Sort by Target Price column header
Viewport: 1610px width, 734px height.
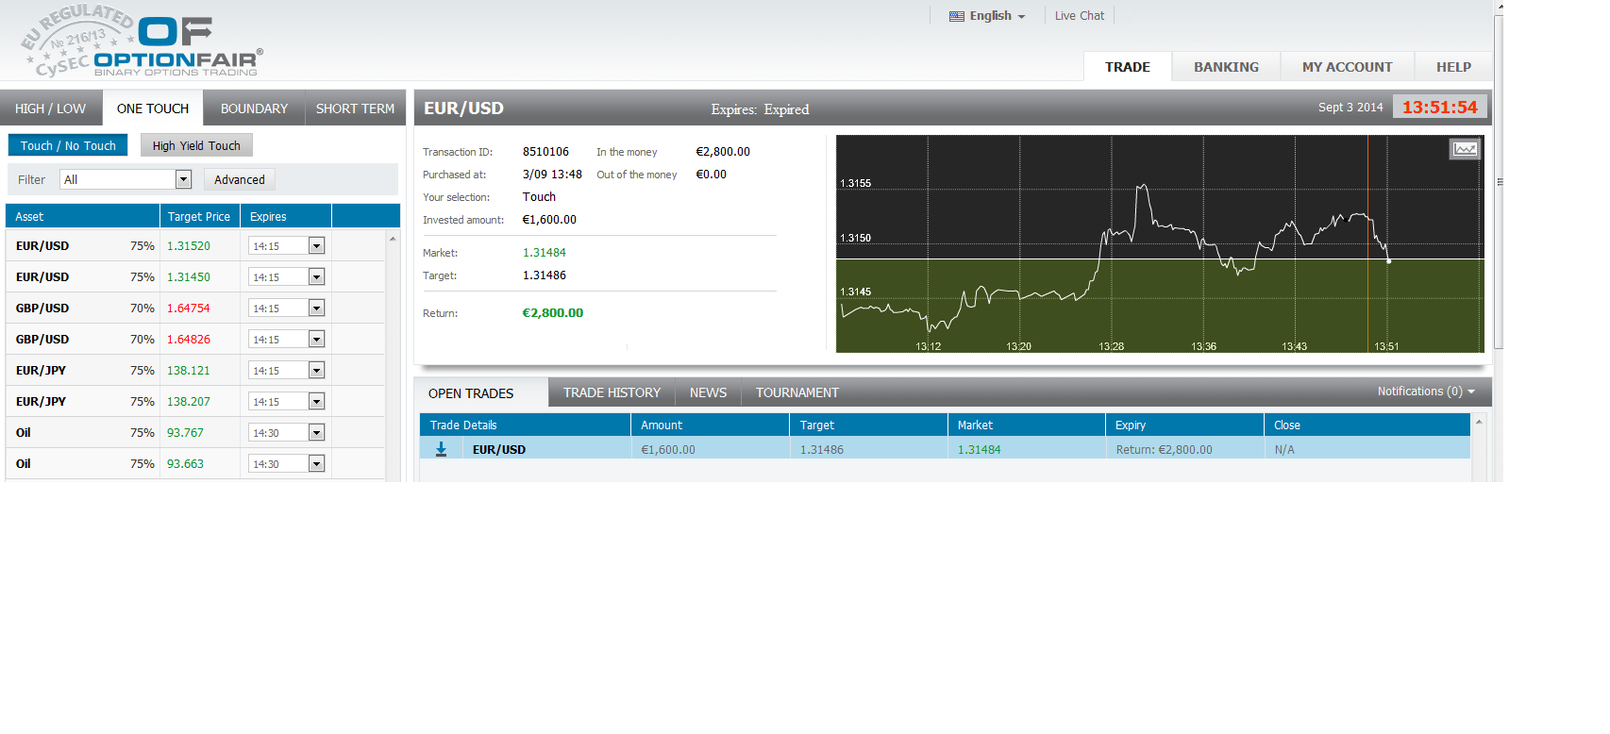coord(199,216)
